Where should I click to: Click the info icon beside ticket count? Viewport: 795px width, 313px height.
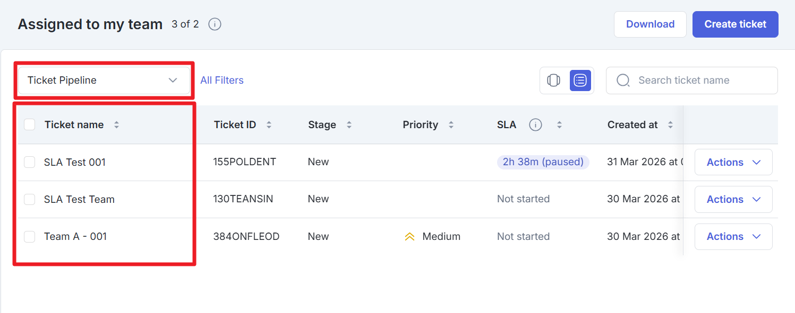(215, 24)
